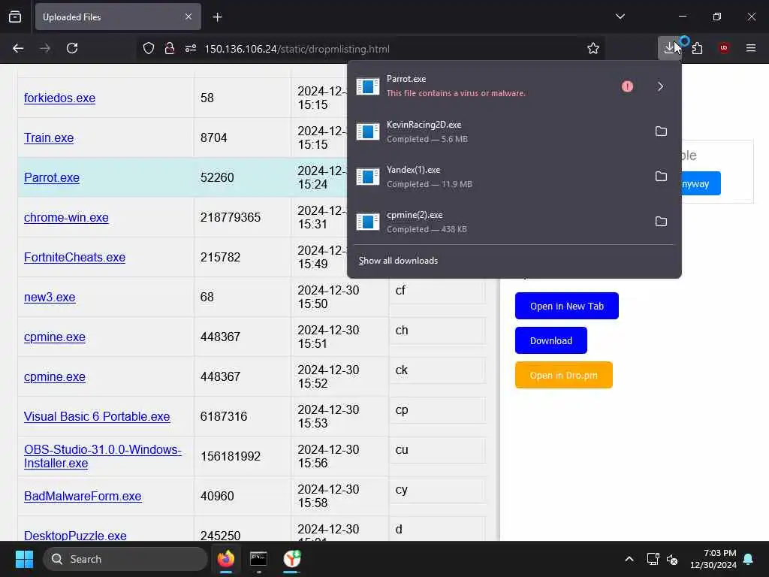
Task: Click the blue Download button
Action: pyautogui.click(x=550, y=340)
